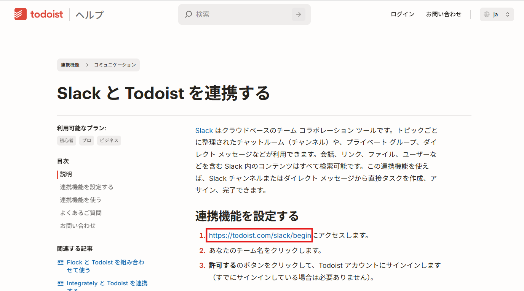Open the https://todoist.com/slack/begin link
The width and height of the screenshot is (524, 291).
(260, 236)
